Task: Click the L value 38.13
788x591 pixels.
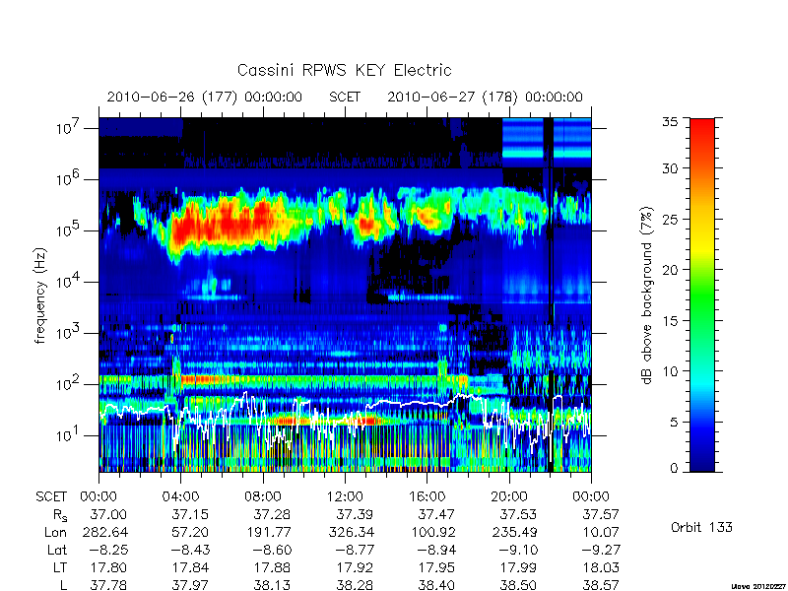Action: pos(272,585)
